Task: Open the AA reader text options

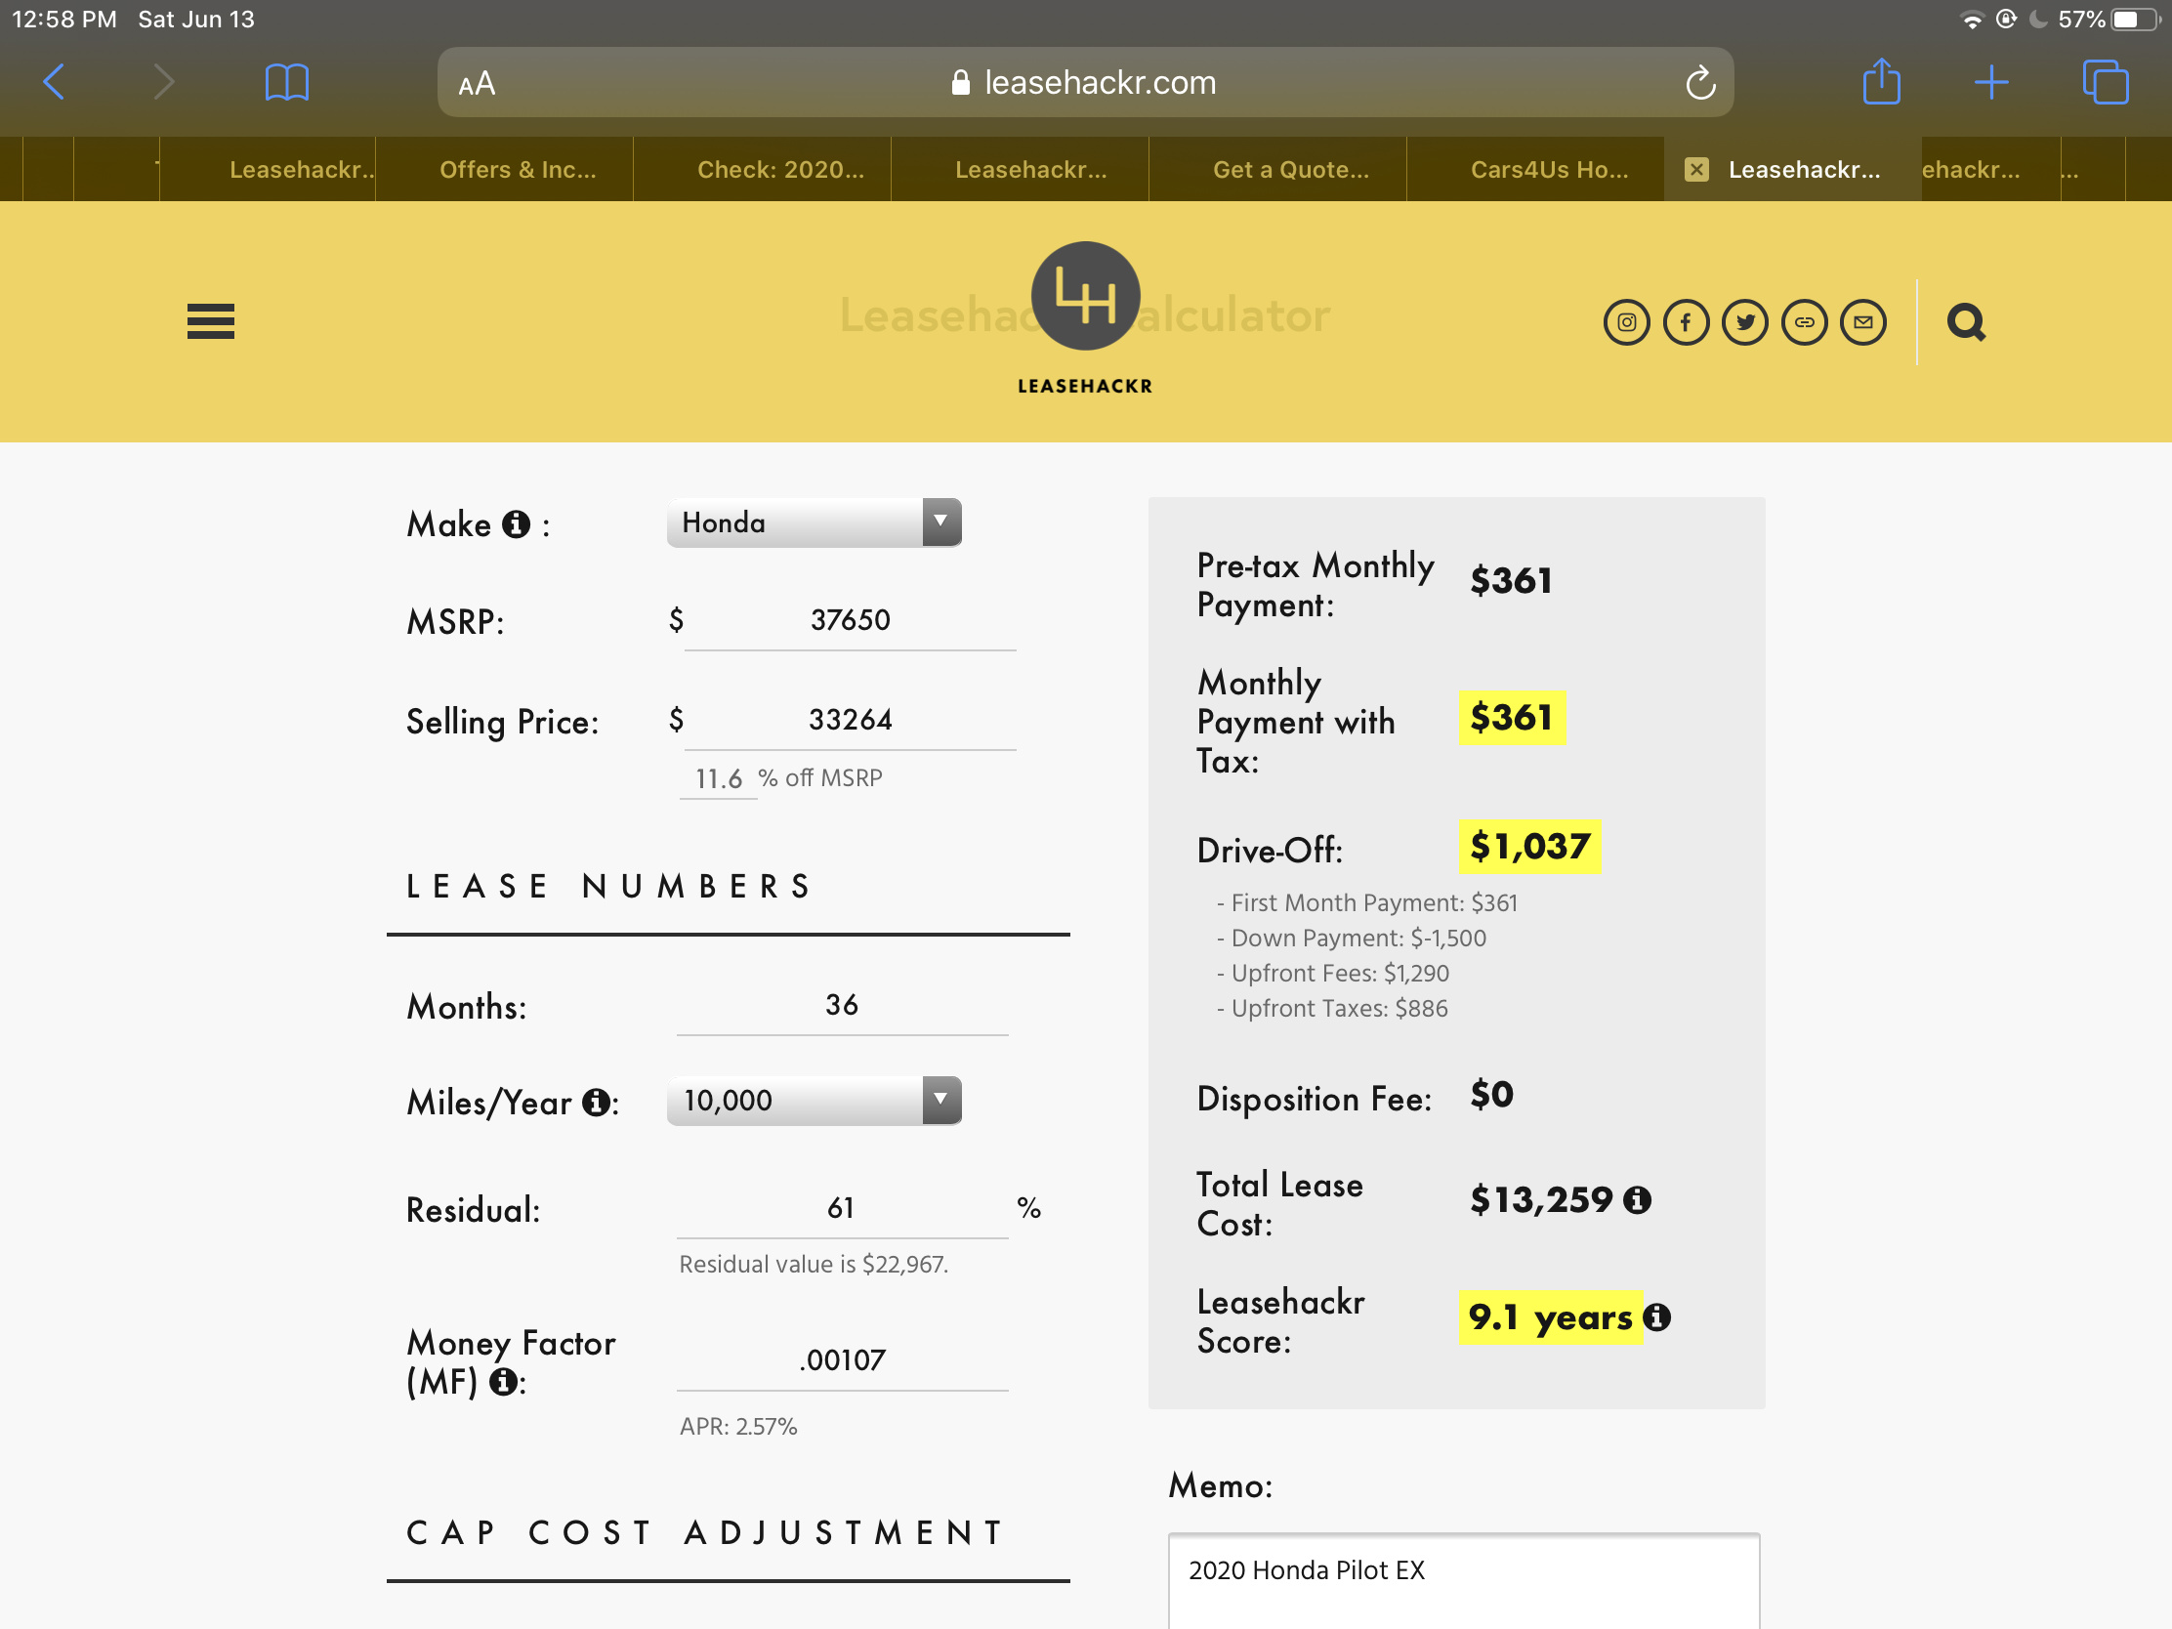Action: tap(478, 83)
